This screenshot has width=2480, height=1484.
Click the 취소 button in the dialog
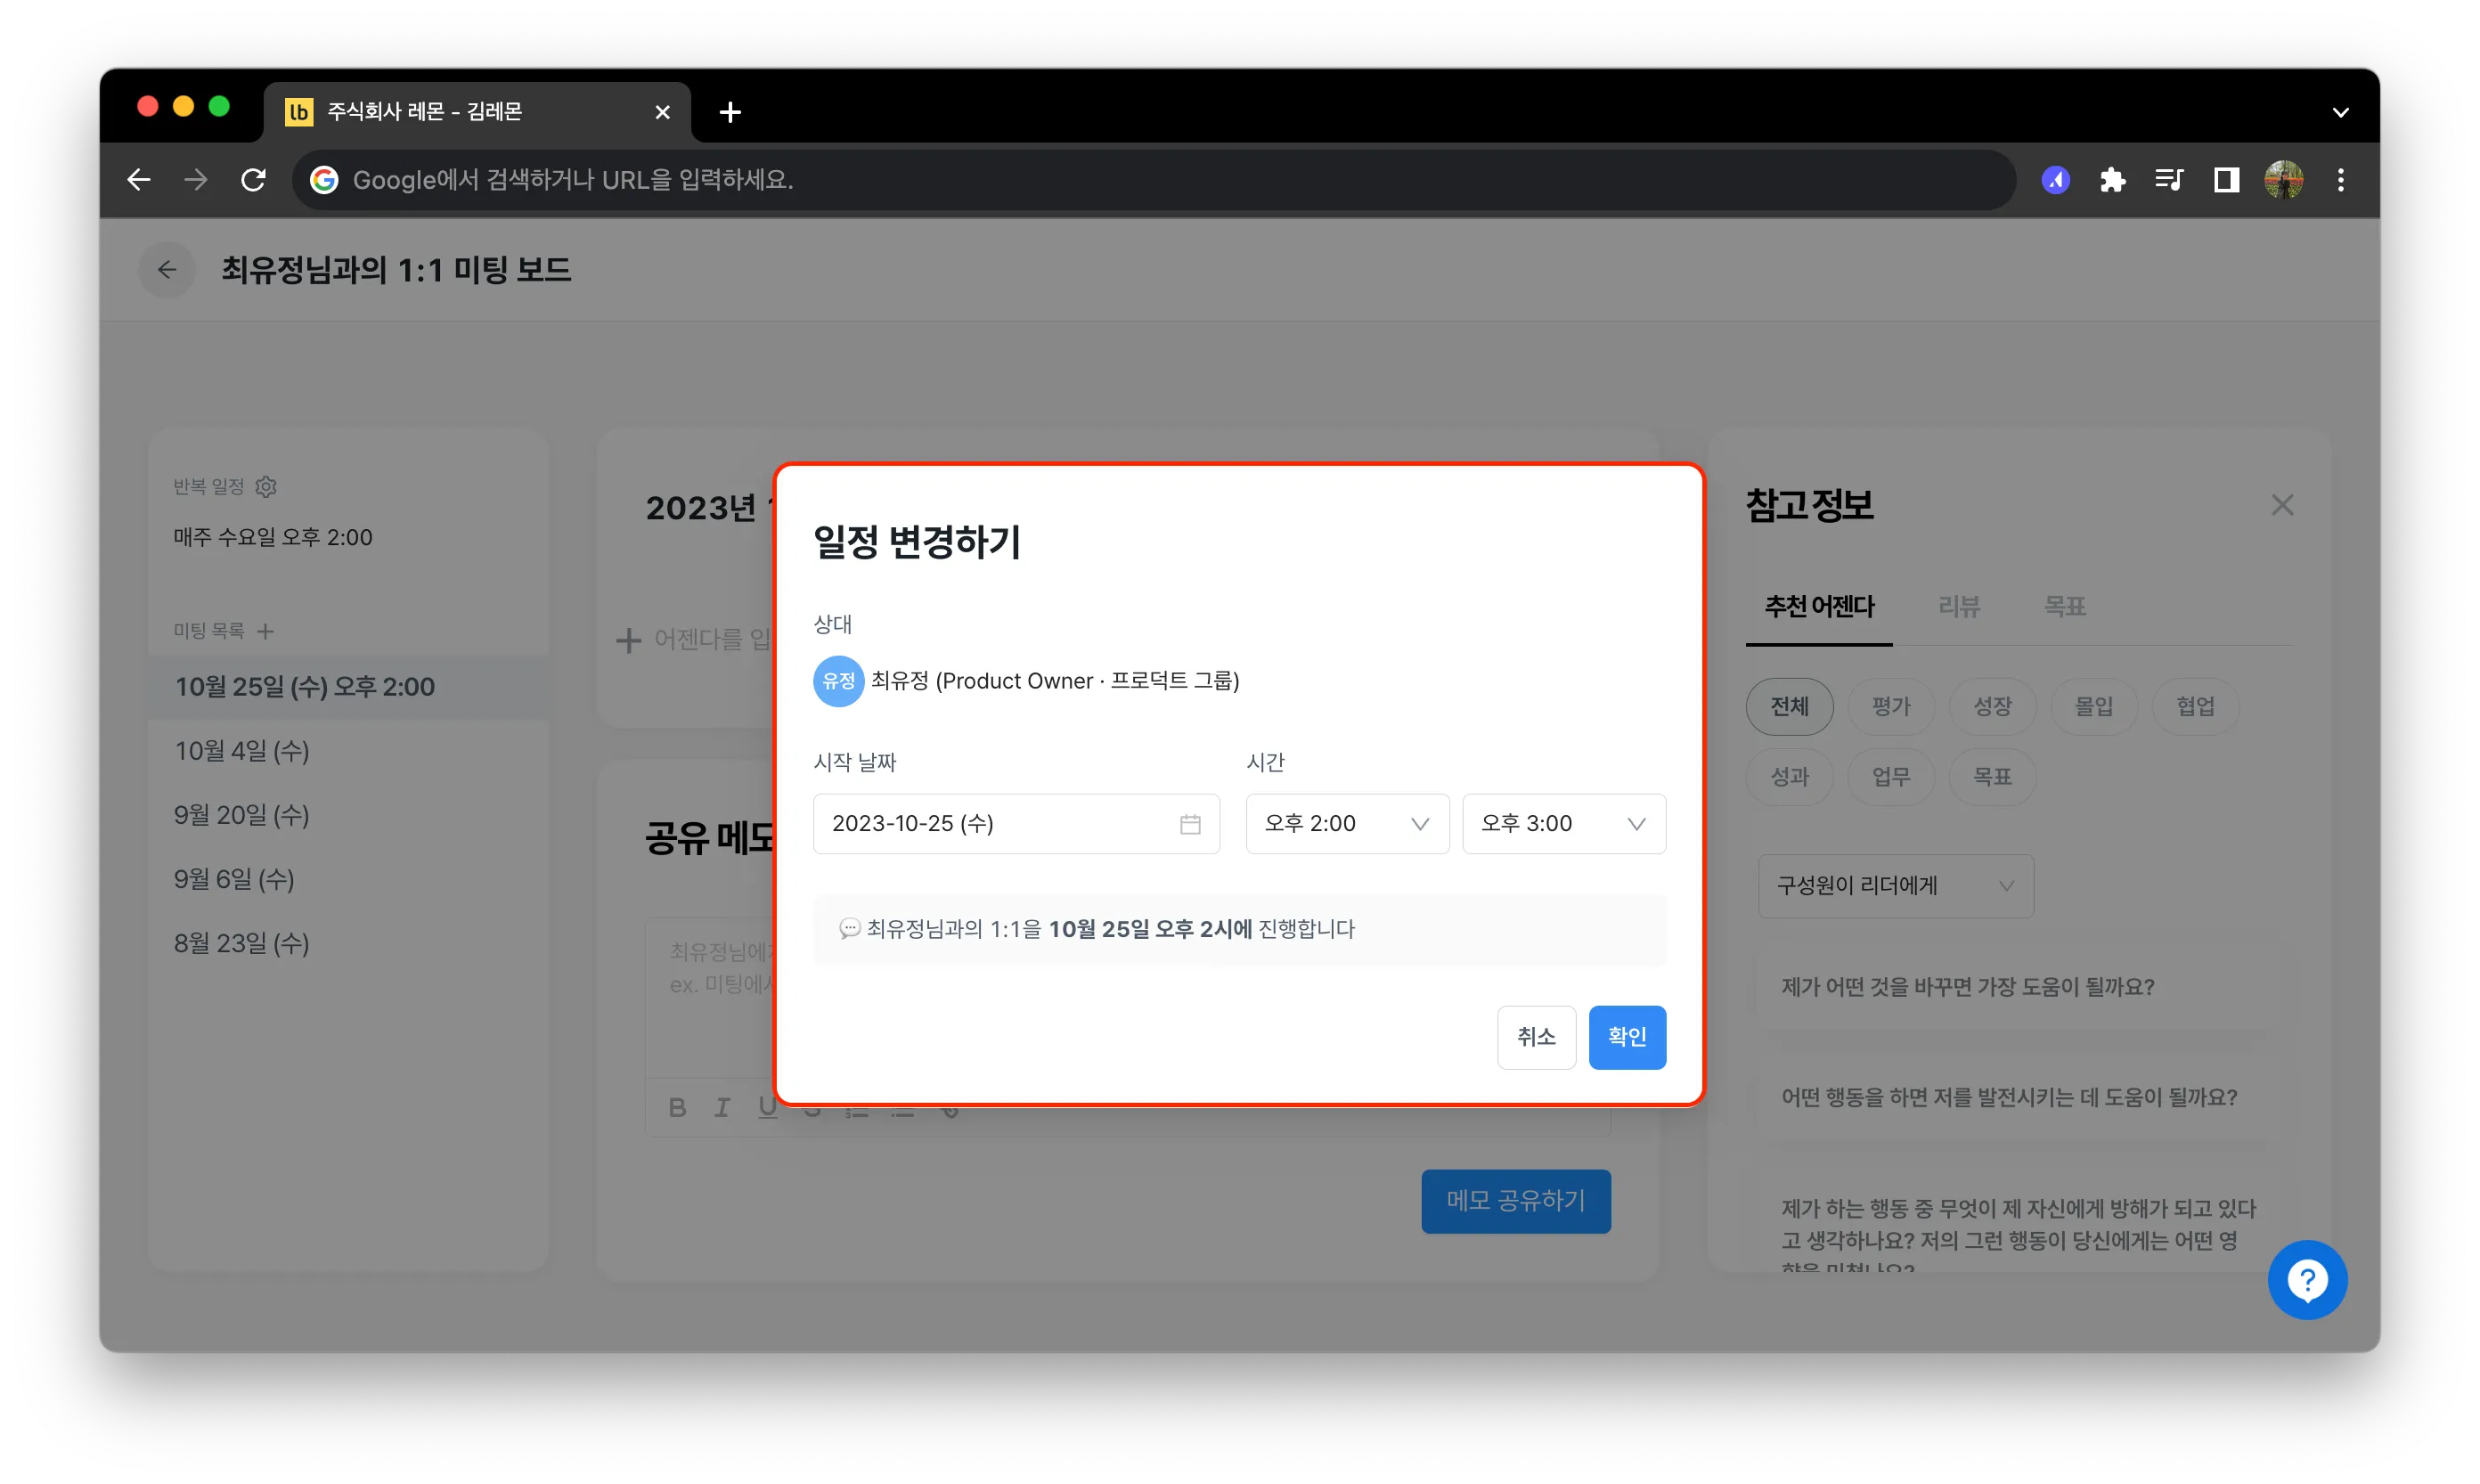click(x=1536, y=1037)
